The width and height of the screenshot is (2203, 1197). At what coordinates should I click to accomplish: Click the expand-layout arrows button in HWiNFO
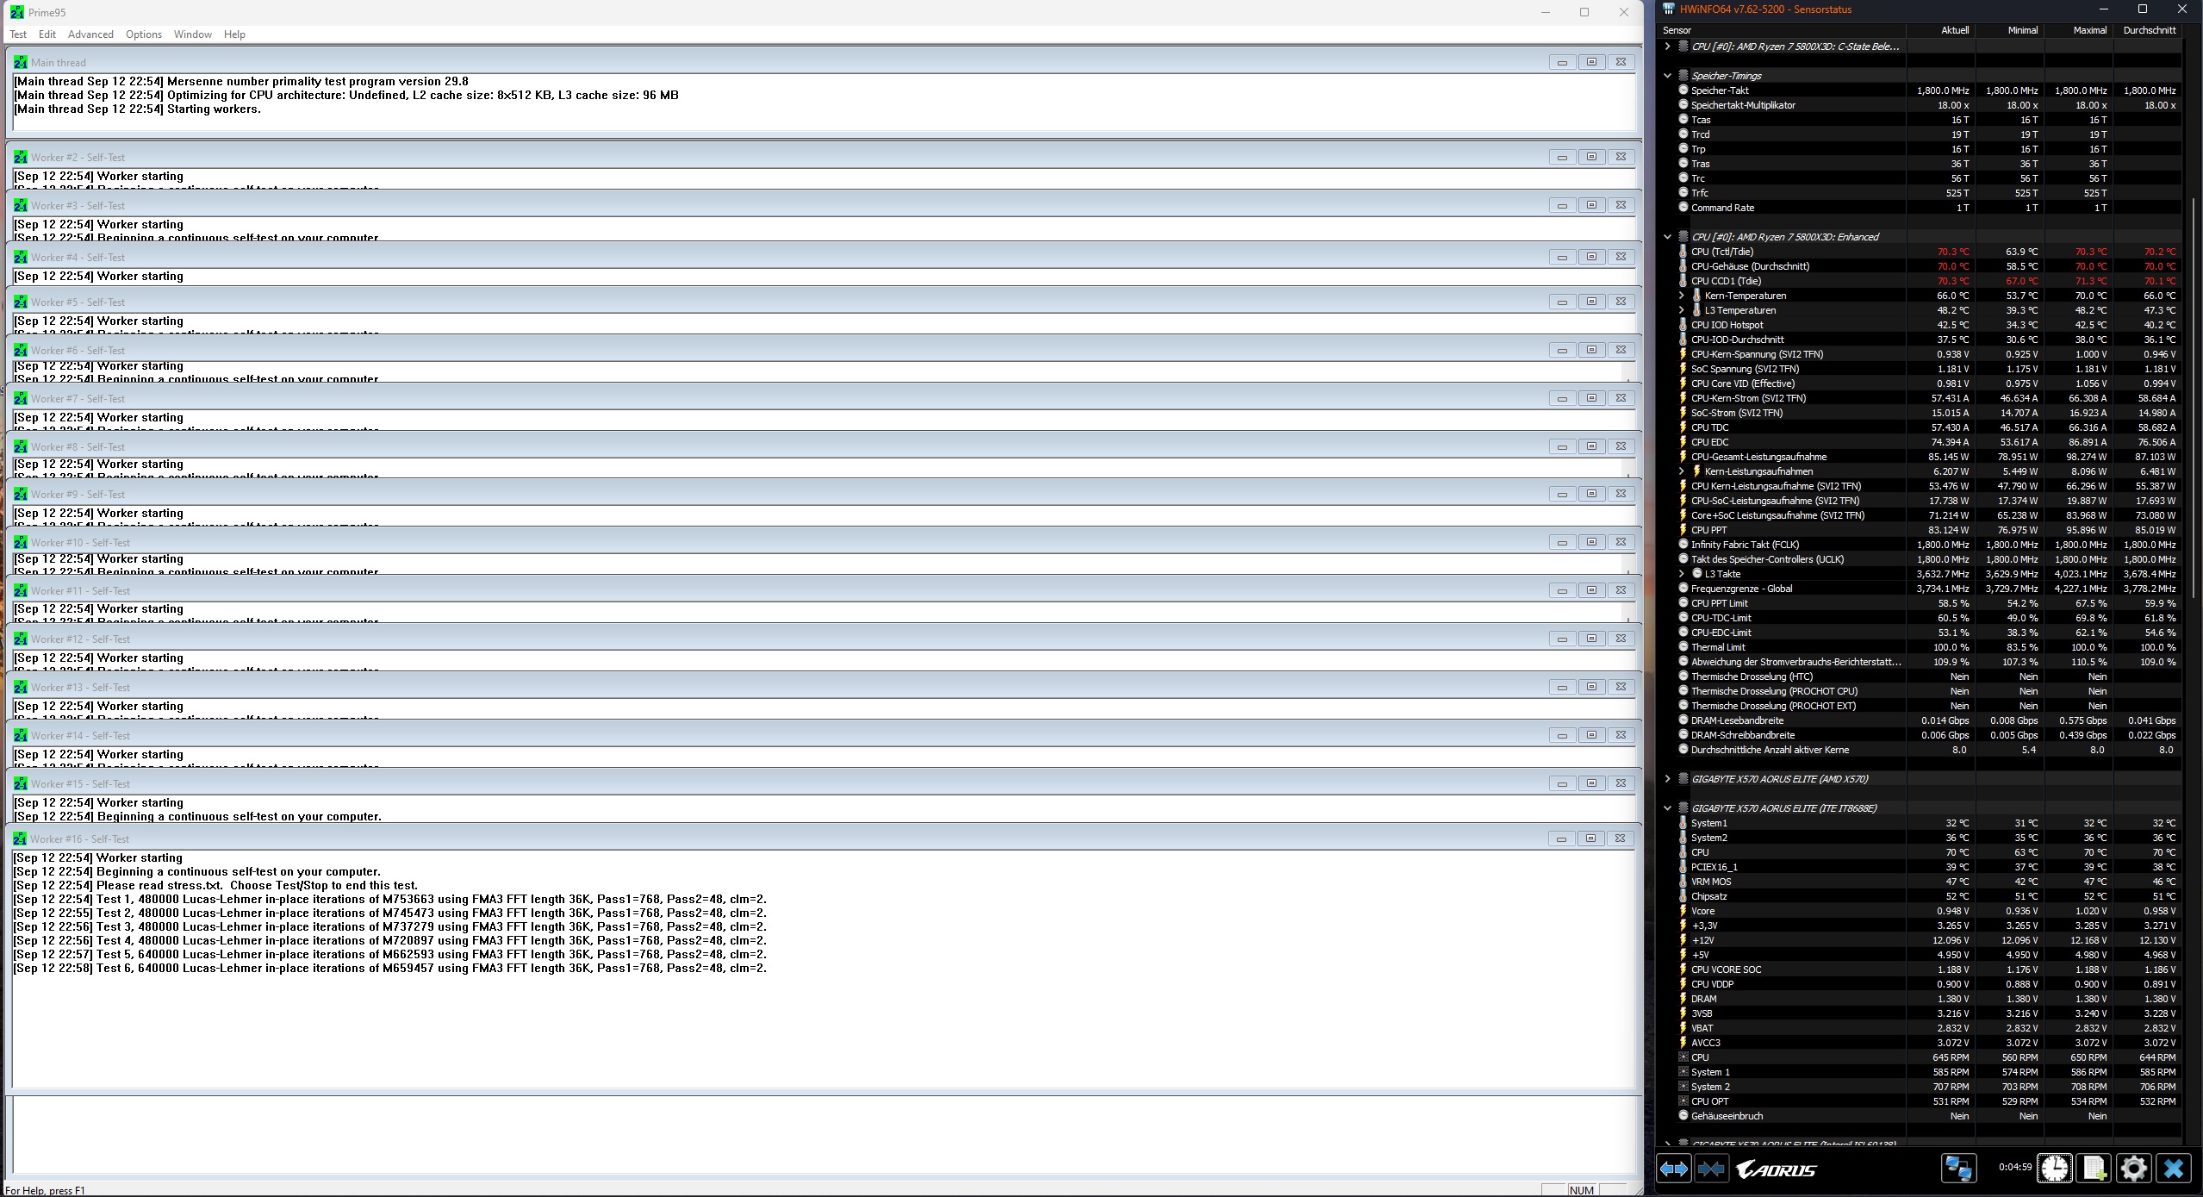point(1674,1169)
